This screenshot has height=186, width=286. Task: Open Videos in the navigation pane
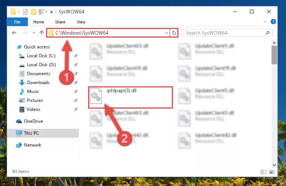33,109
